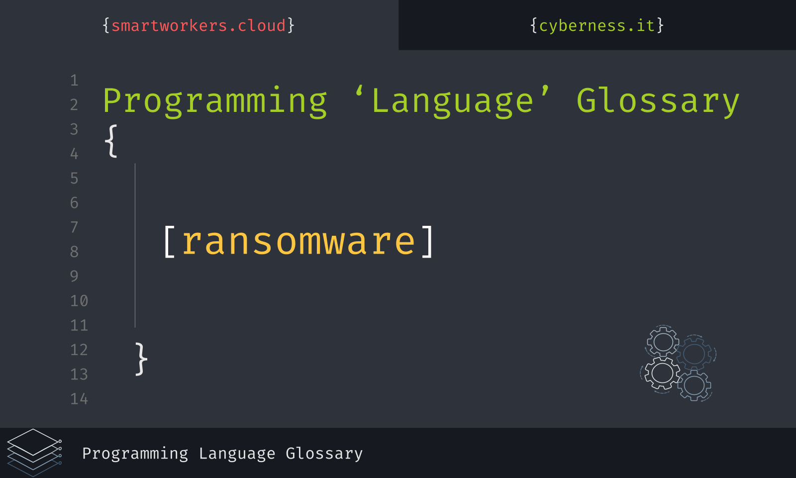
Task: Click the Programming 'Language' Glossary heading
Action: click(x=421, y=101)
